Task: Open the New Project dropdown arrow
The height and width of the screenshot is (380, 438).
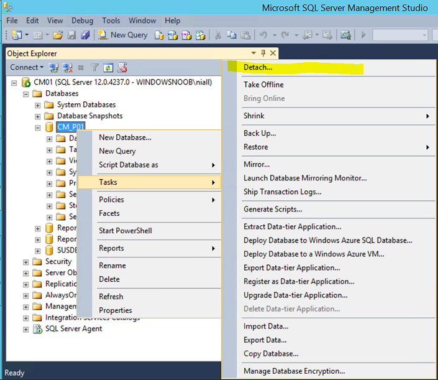Action: [x=27, y=35]
